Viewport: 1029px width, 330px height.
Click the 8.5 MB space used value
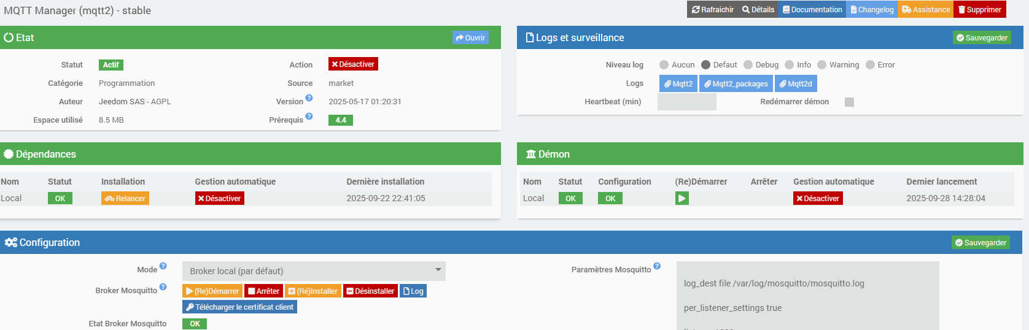(x=111, y=120)
